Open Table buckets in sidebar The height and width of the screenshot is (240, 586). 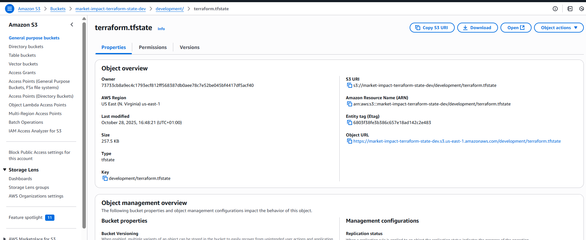coord(22,55)
